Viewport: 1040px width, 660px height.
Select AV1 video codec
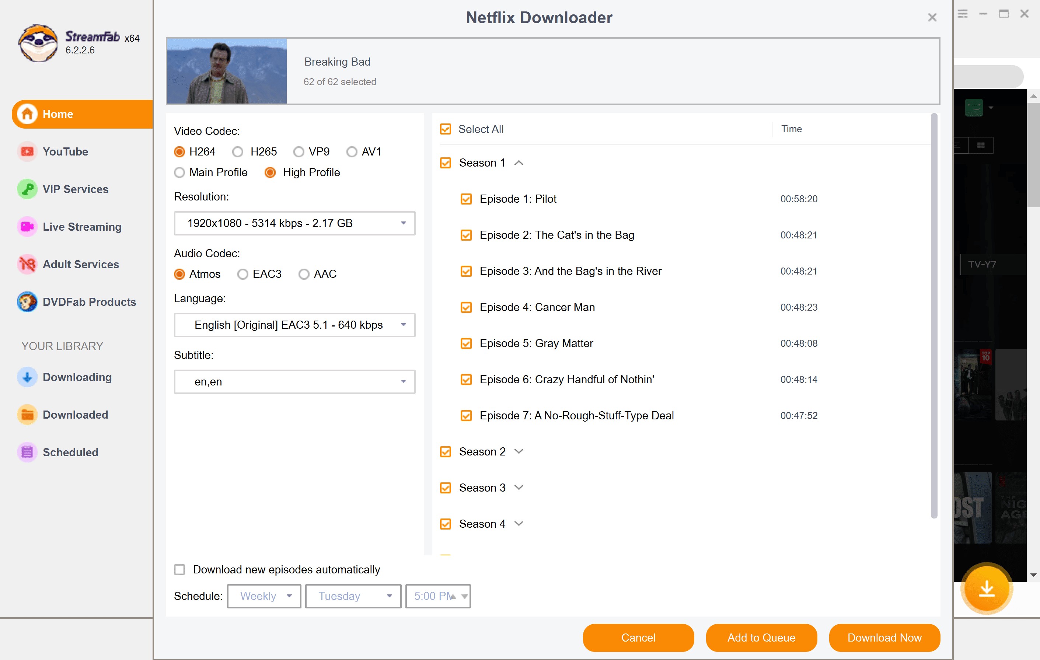coord(352,152)
